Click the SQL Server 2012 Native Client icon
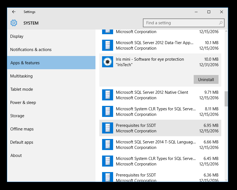237x190 pixels. click(x=108, y=95)
